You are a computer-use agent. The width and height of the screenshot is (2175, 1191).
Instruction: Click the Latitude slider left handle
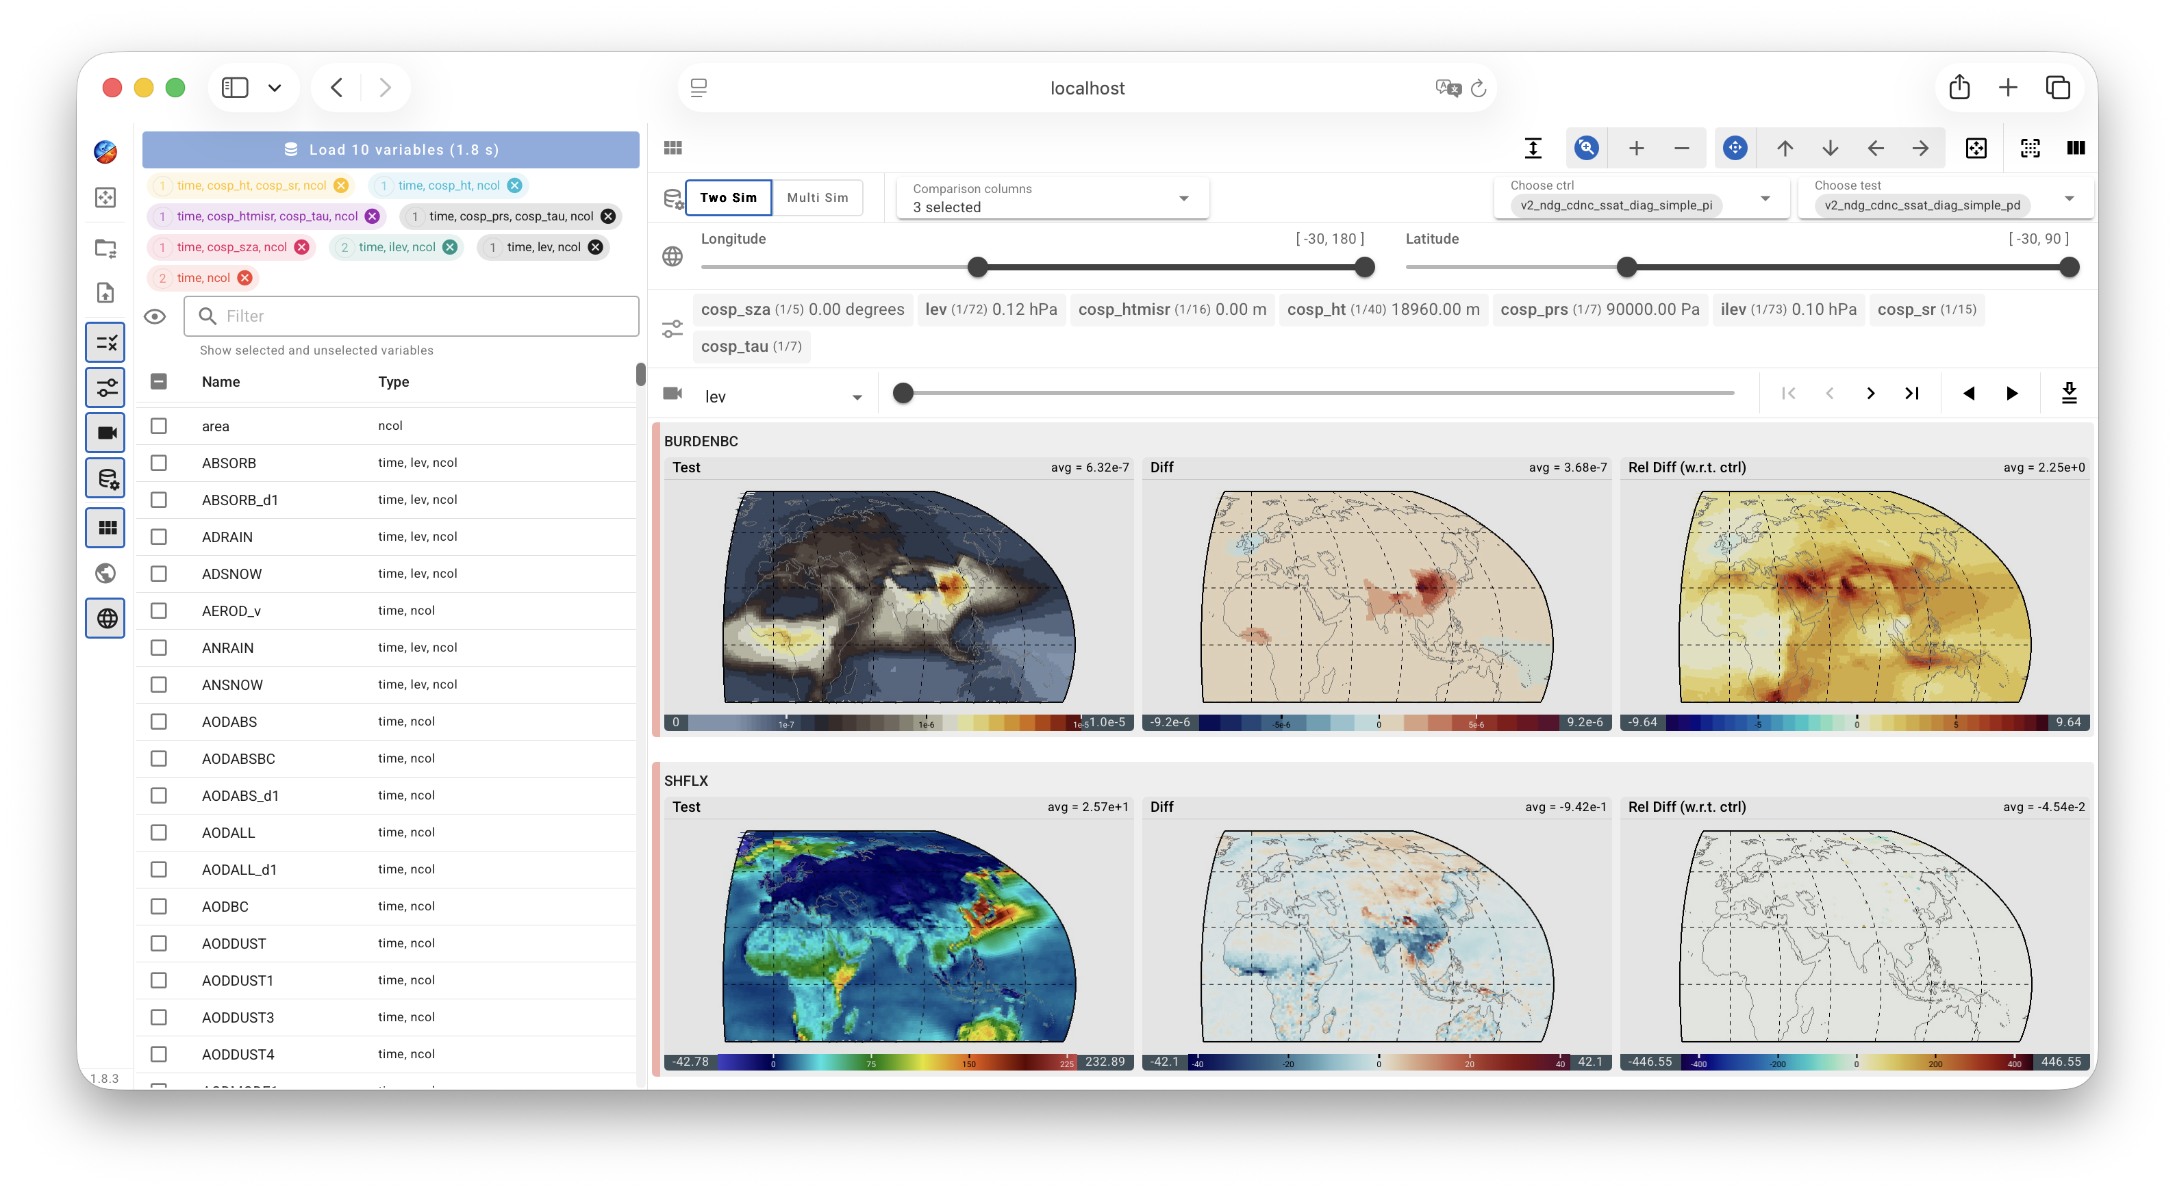[1626, 268]
